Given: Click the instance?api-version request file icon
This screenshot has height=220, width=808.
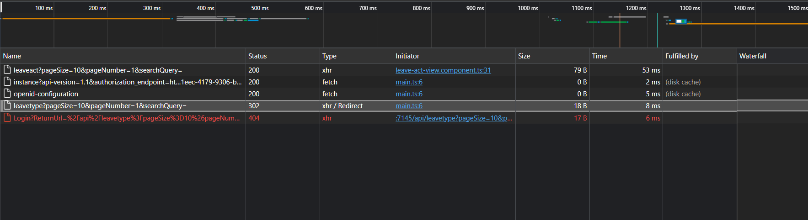Looking at the screenshot, I should [x=7, y=82].
